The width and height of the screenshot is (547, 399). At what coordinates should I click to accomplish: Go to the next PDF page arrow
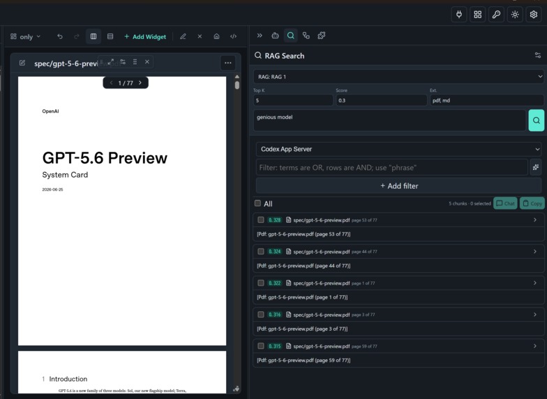point(140,83)
